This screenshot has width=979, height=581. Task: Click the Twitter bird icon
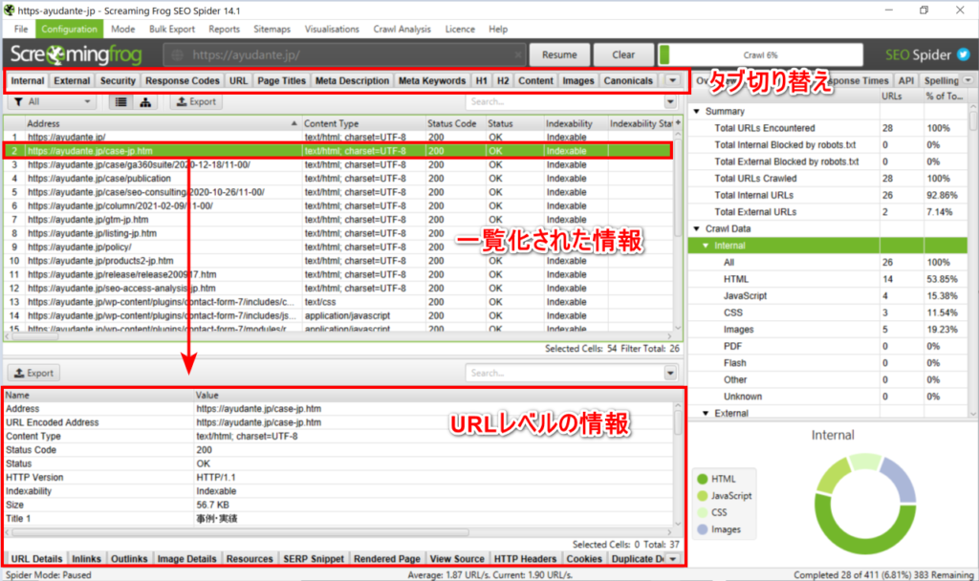tap(964, 54)
